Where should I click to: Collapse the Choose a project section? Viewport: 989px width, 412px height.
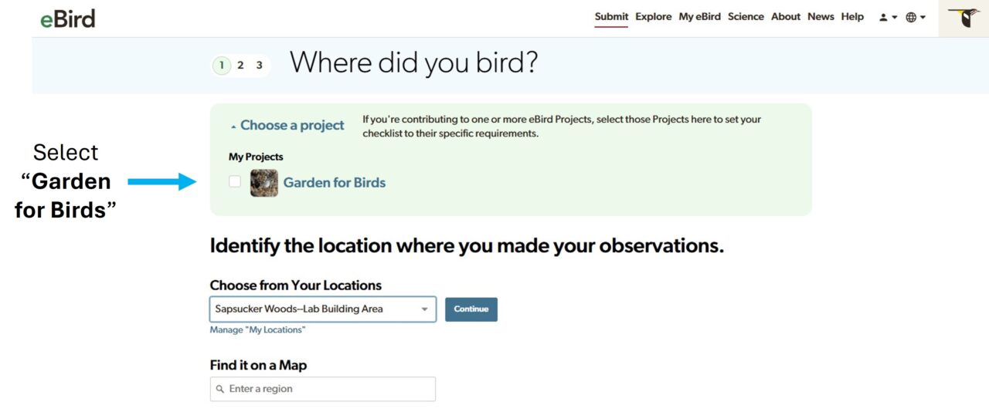coord(287,125)
